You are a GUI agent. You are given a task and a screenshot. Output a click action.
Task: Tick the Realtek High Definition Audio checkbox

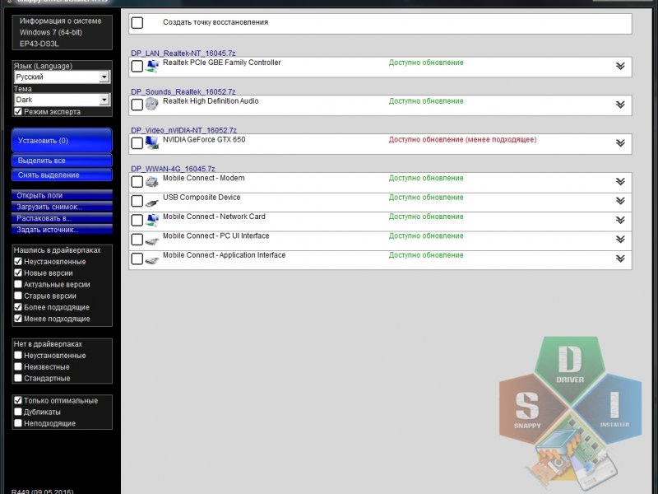[137, 105]
